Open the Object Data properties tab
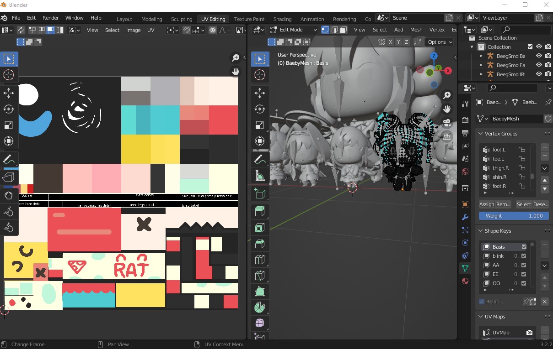Viewport: 553px width, 349px height. pos(465,268)
